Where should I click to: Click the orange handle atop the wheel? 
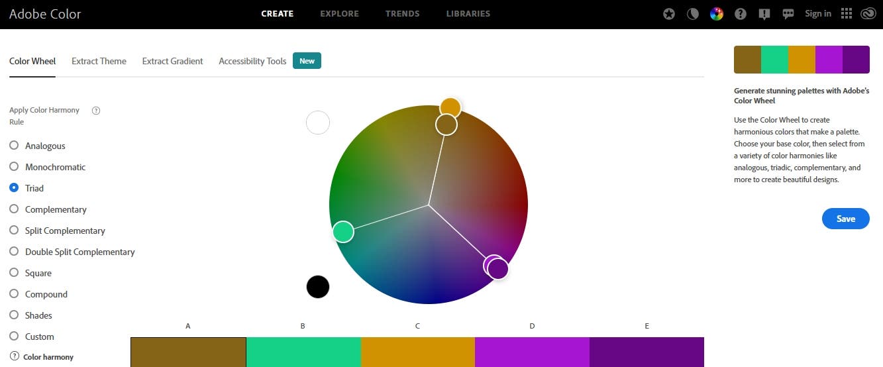450,107
